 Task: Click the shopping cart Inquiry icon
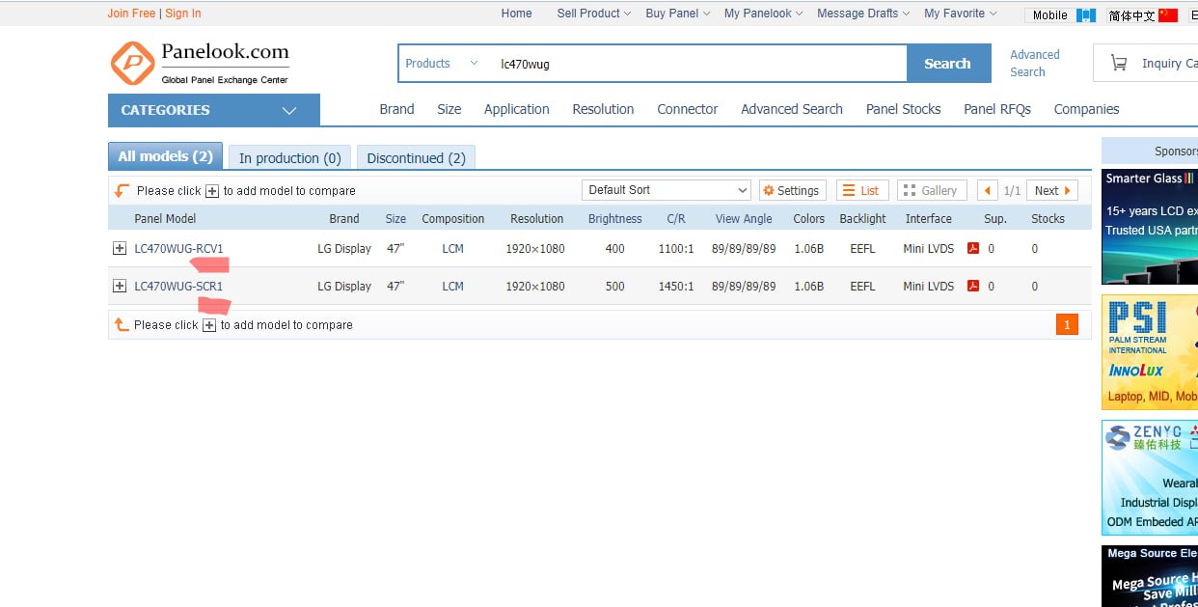(1119, 63)
